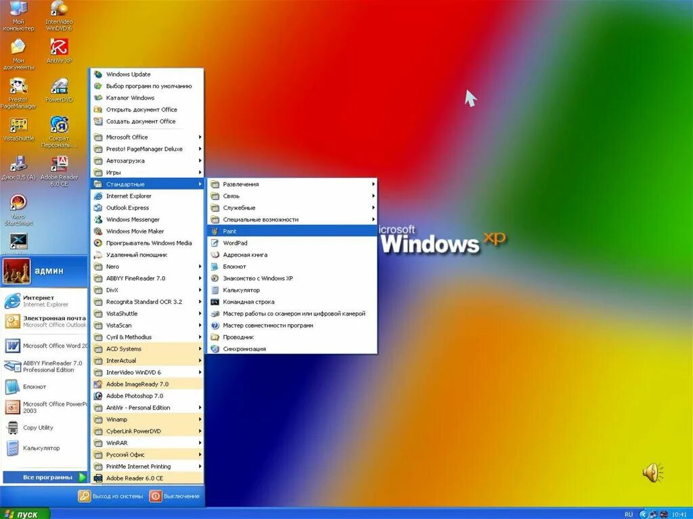
Task: Open Калькулятор from recent programs list
Action: 44,448
